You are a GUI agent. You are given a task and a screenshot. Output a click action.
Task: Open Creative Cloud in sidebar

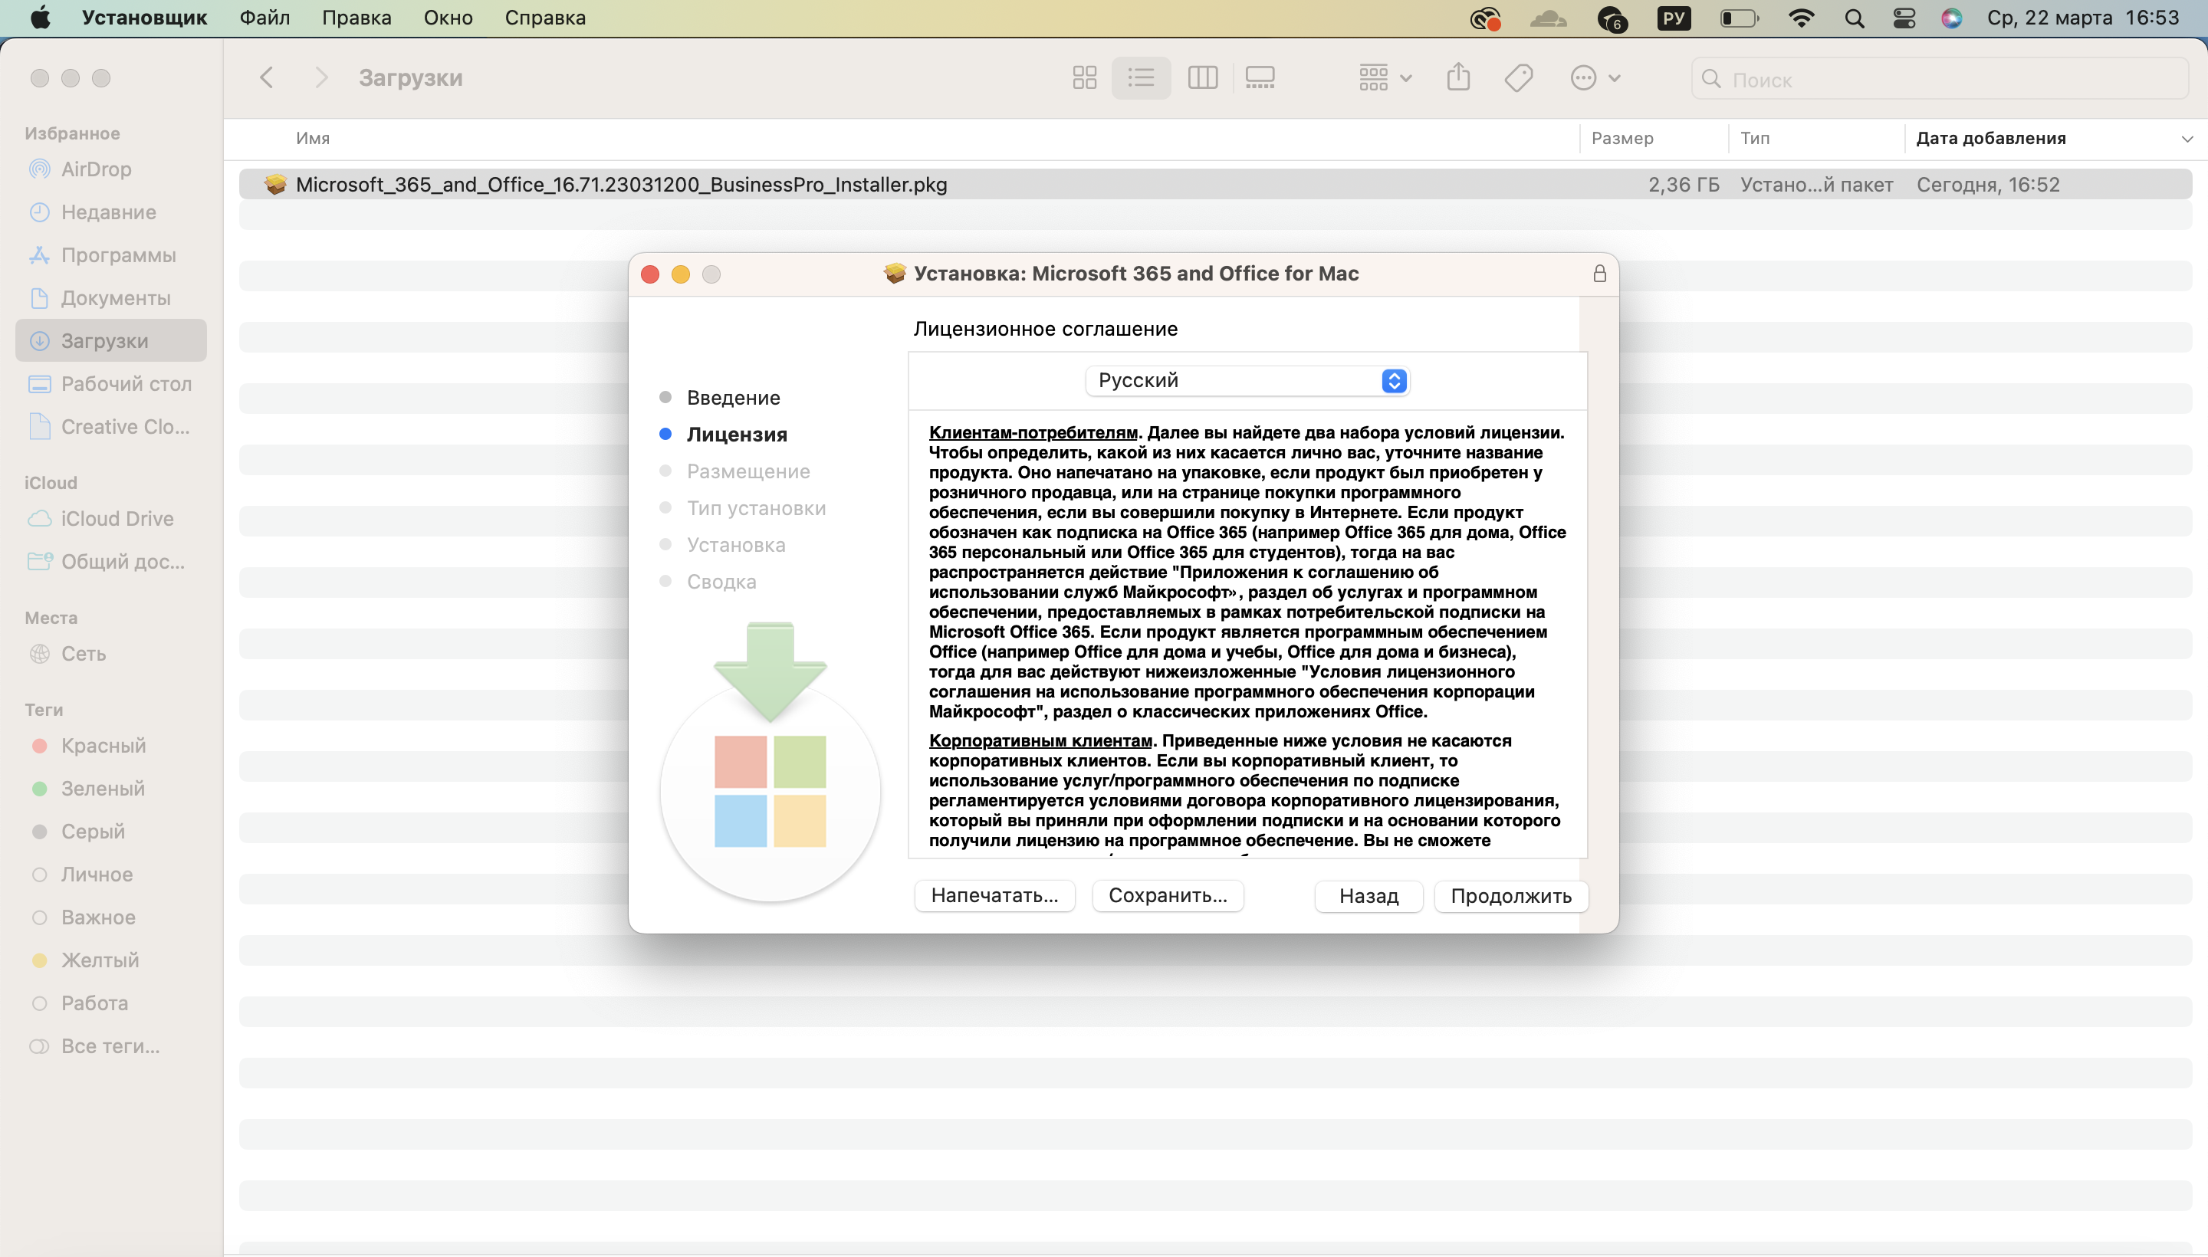point(124,426)
